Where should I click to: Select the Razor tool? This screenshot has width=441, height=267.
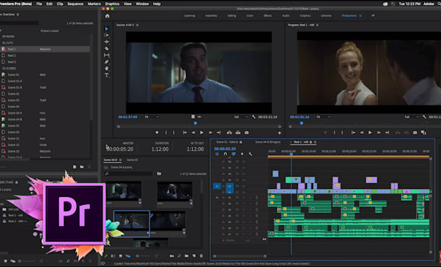[106, 49]
